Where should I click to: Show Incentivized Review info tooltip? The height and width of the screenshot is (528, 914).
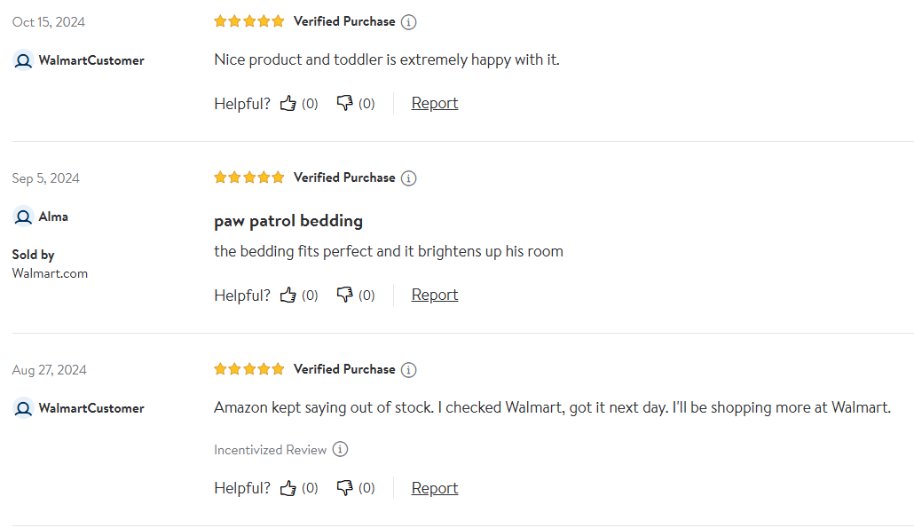340,450
